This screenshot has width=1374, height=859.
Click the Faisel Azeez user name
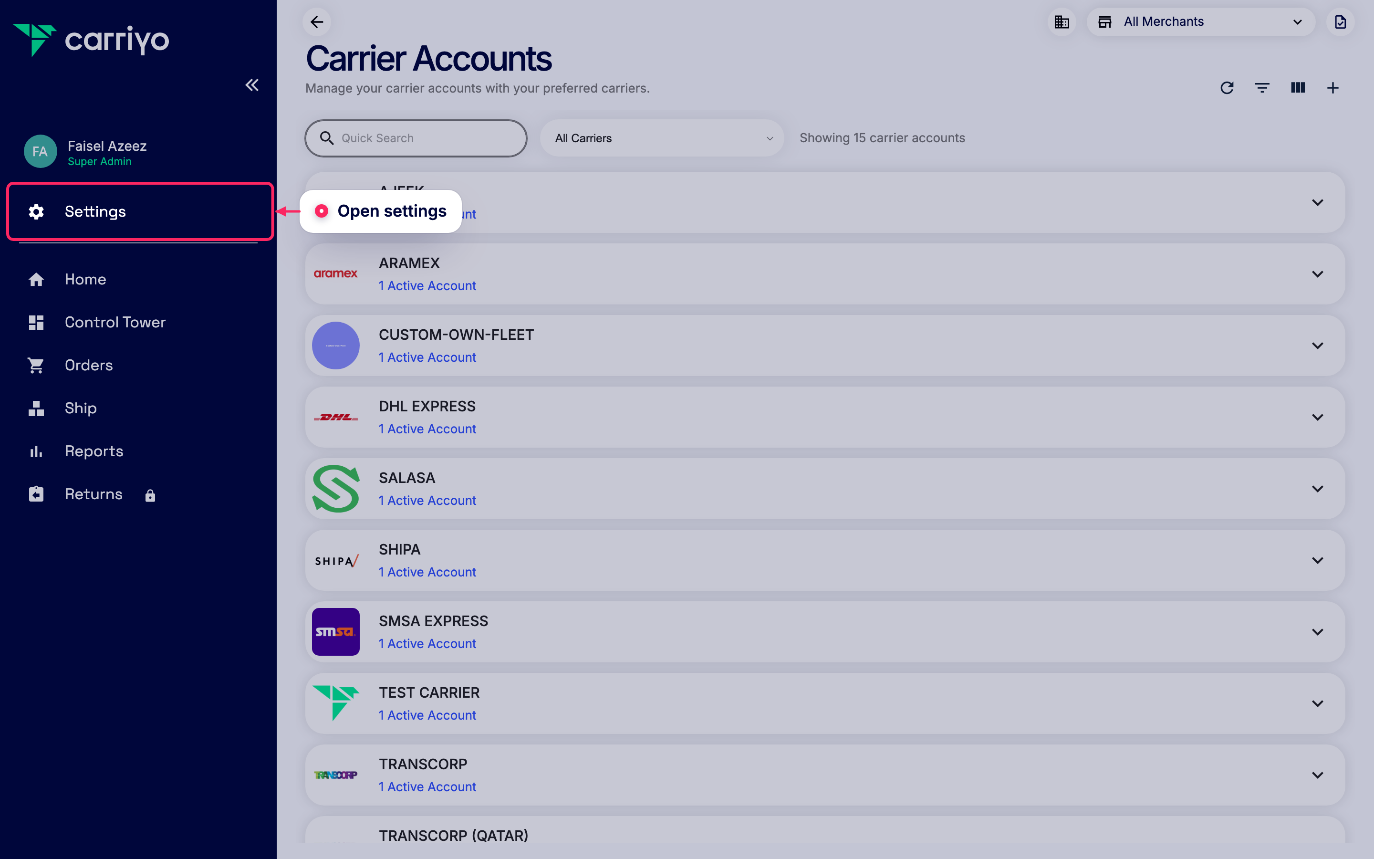click(x=107, y=146)
